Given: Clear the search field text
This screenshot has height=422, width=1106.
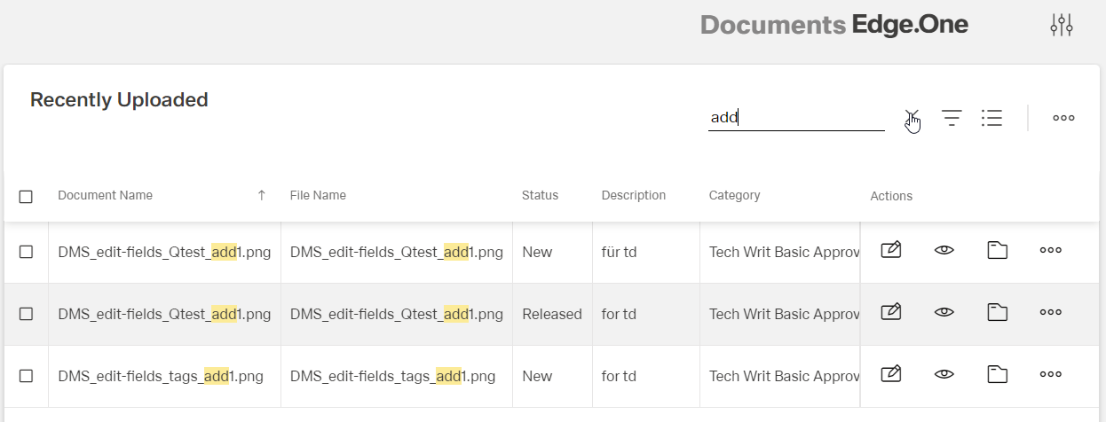Looking at the screenshot, I should coord(911,117).
